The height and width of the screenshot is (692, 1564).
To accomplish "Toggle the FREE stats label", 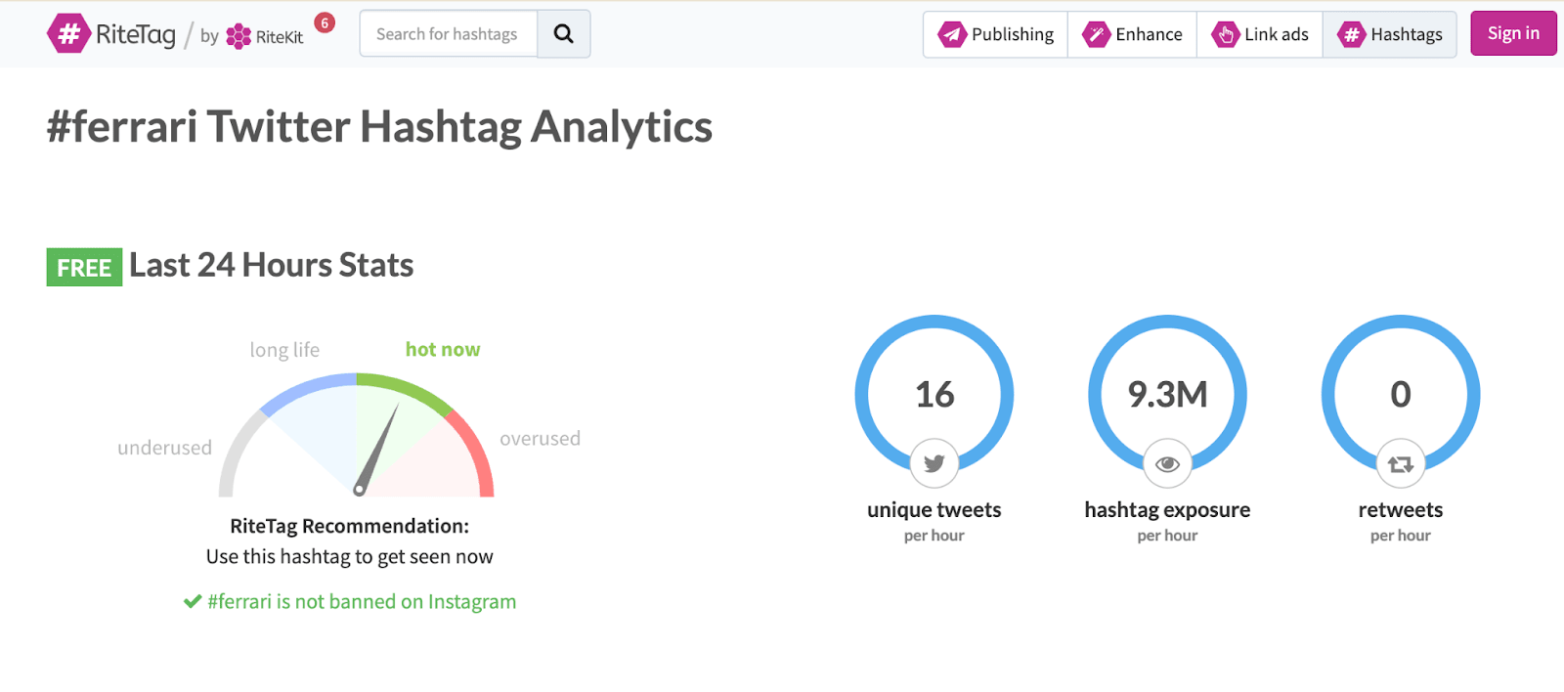I will tap(83, 266).
